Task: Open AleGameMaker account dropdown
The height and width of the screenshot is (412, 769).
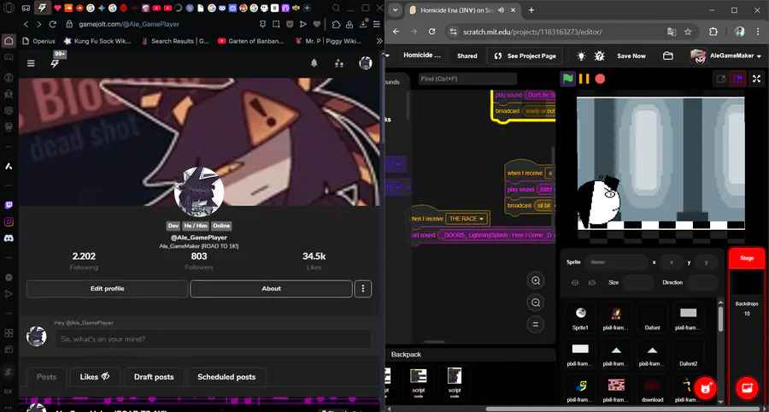Action: pyautogui.click(x=725, y=56)
